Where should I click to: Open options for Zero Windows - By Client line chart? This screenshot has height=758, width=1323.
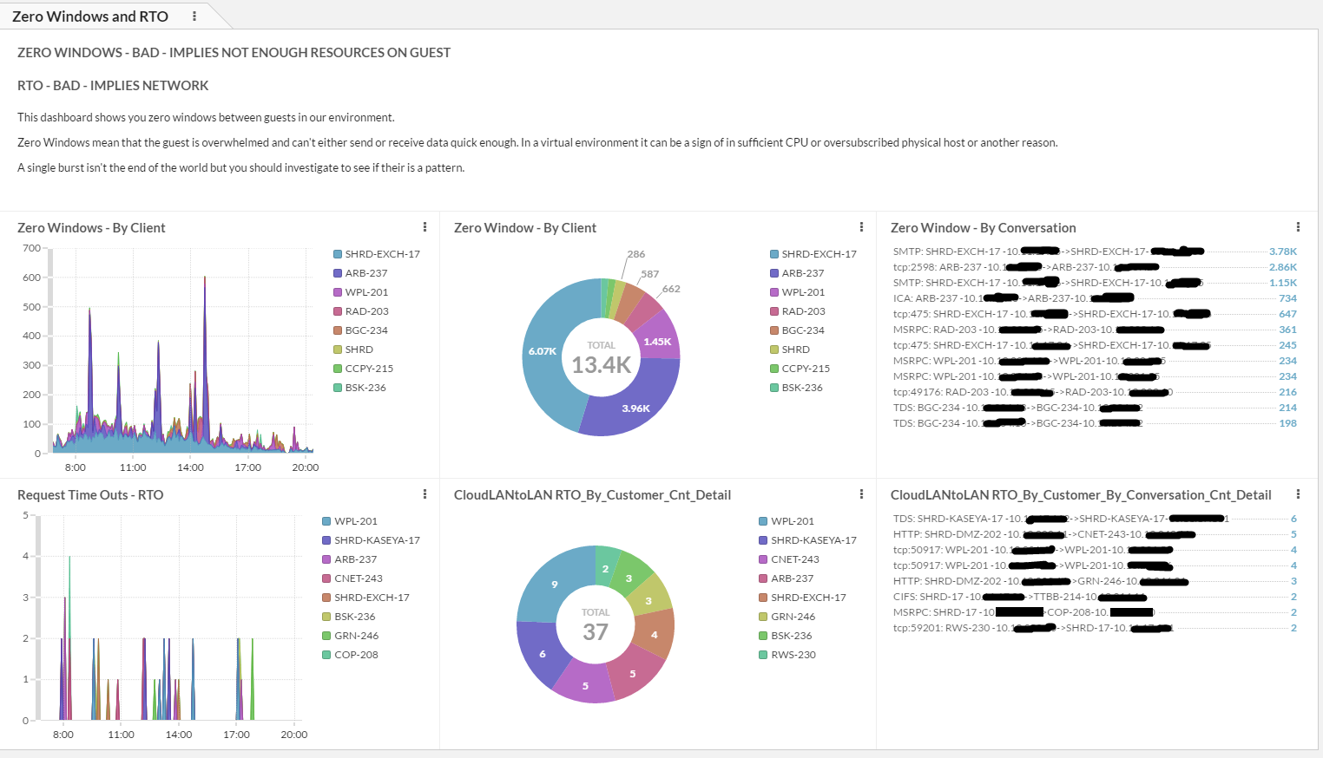click(x=425, y=227)
